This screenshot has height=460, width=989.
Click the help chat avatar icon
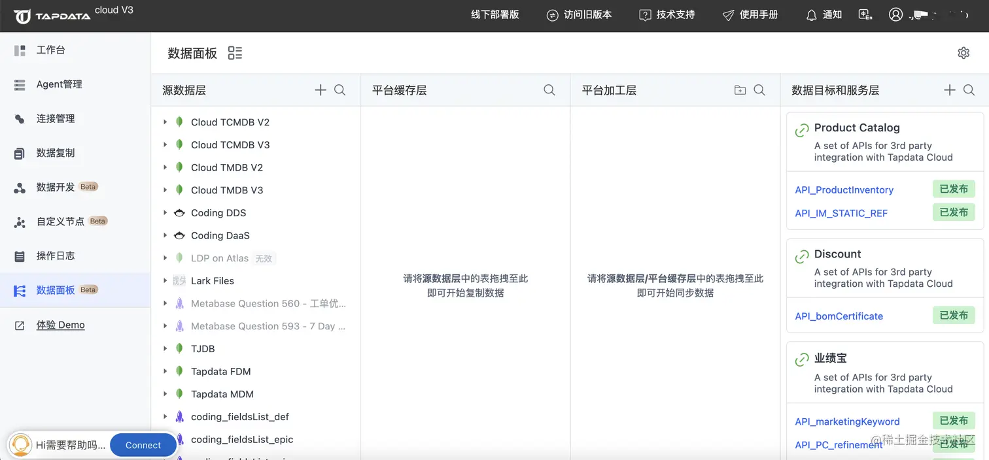pos(21,445)
